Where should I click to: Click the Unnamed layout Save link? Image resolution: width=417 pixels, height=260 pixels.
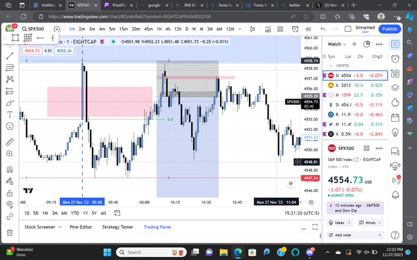(365, 32)
